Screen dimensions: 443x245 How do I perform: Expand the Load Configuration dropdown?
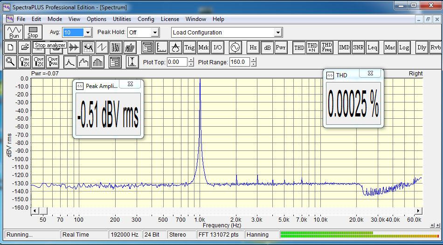278,33
